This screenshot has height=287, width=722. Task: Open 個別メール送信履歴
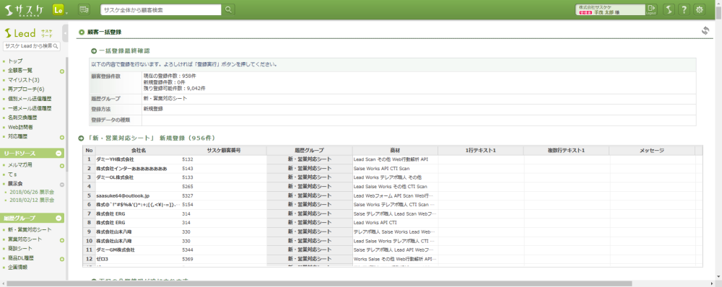30,99
